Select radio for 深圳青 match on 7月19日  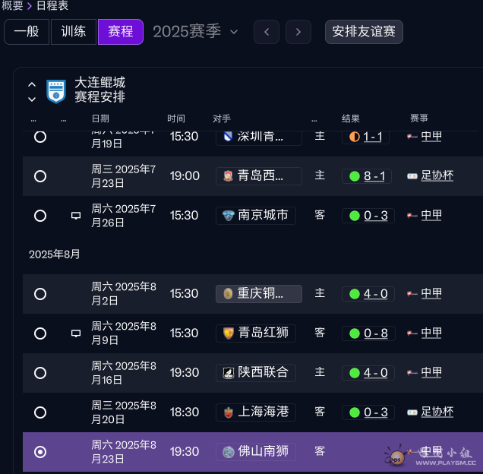pyautogui.click(x=40, y=137)
